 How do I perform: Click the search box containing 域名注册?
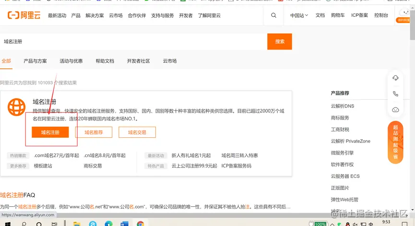pyautogui.click(x=133, y=42)
